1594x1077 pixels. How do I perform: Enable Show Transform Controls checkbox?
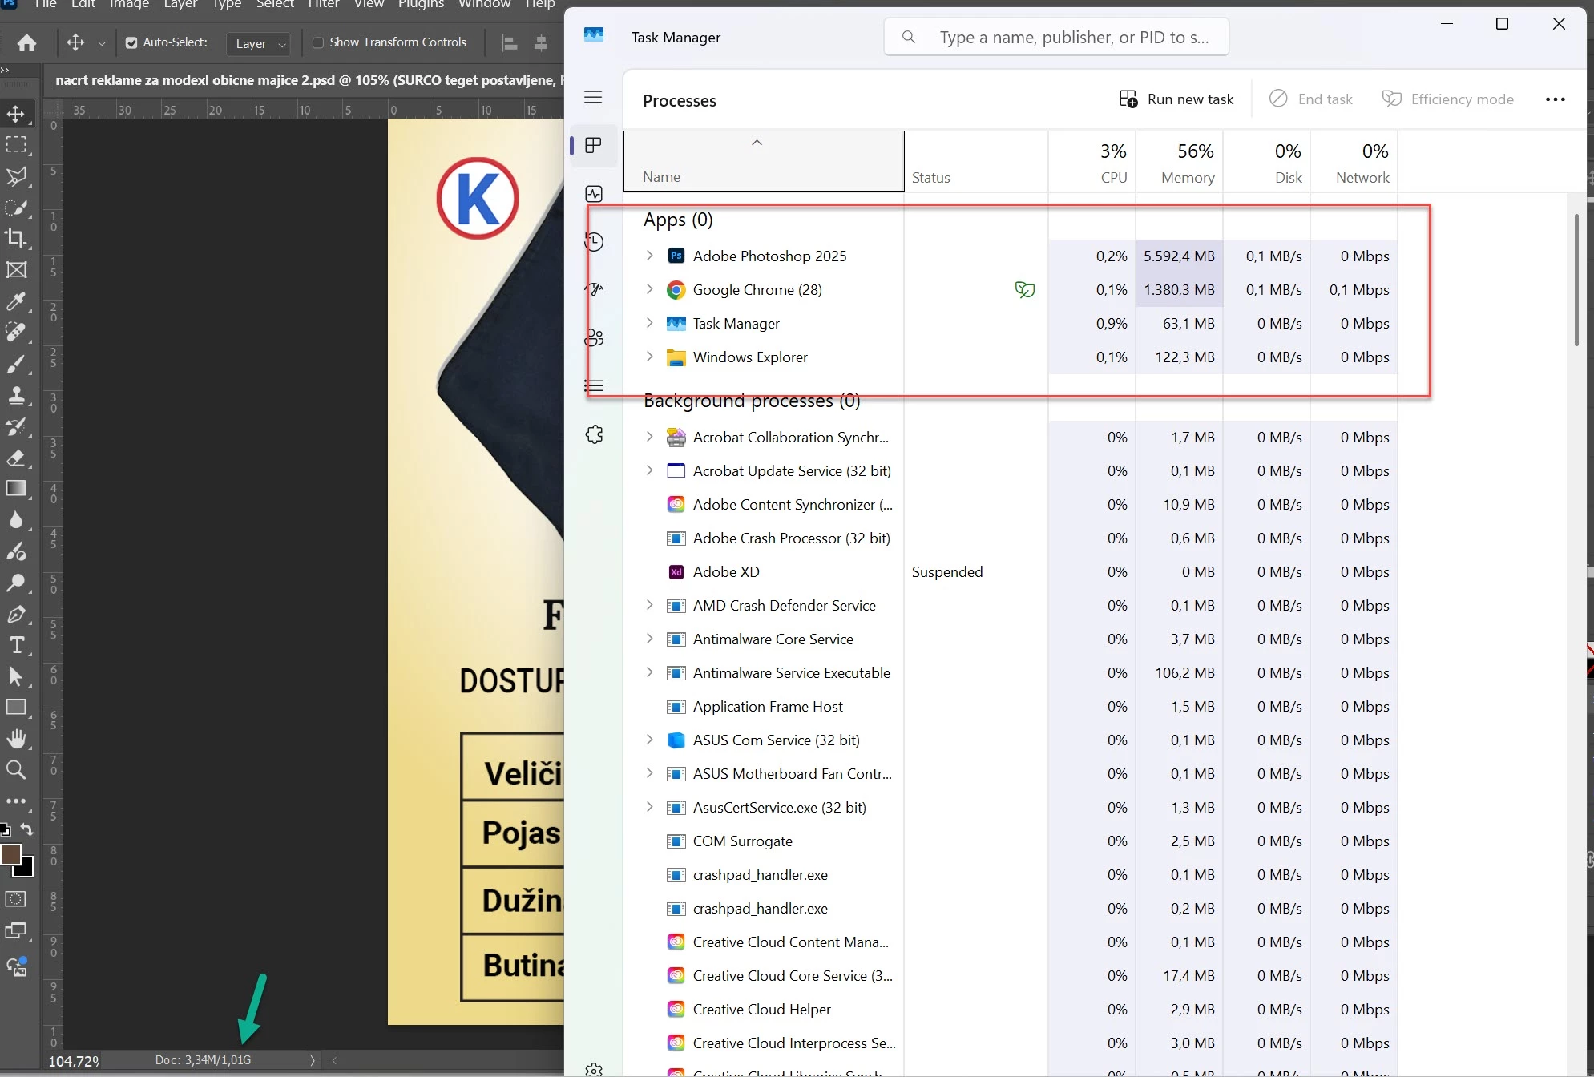point(318,42)
